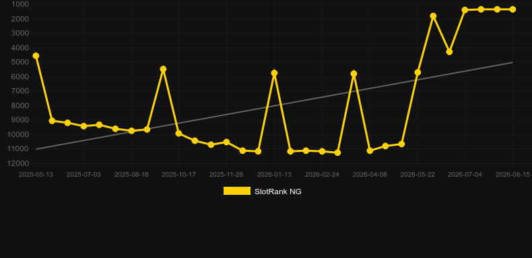
Task: Toggle the SlotRank NG legend label
Action: pos(278,191)
